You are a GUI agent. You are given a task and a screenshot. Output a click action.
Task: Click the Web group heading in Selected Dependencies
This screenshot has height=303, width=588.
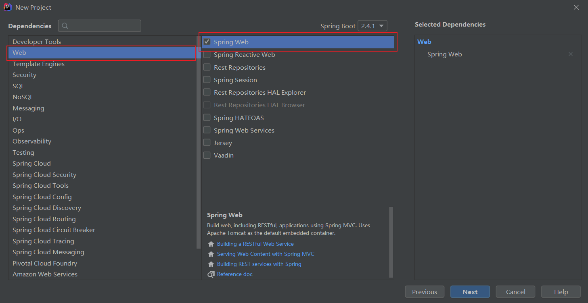point(424,42)
